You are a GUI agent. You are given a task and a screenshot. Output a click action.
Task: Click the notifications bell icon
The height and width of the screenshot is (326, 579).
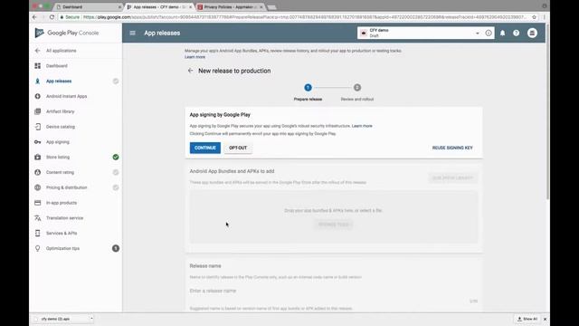coord(503,33)
